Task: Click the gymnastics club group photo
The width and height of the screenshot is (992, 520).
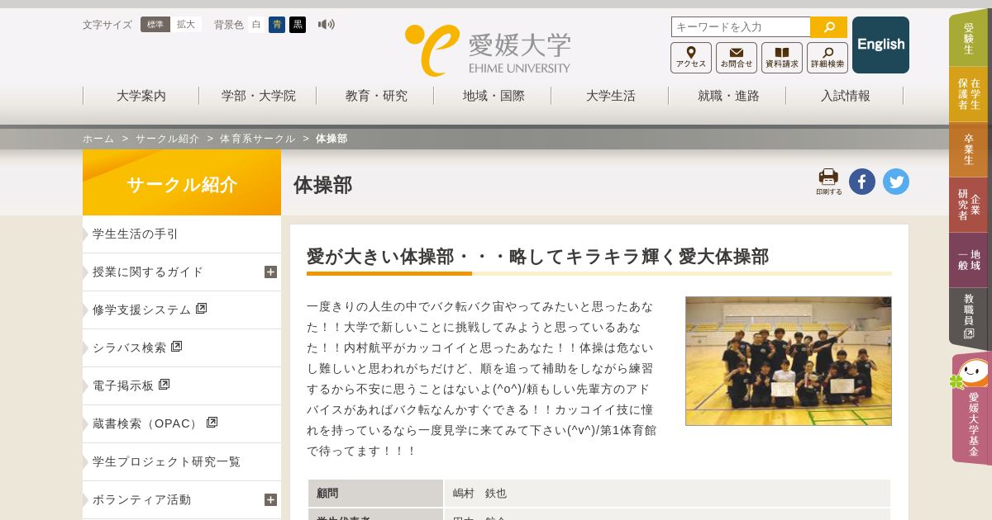Action: pyautogui.click(x=789, y=362)
